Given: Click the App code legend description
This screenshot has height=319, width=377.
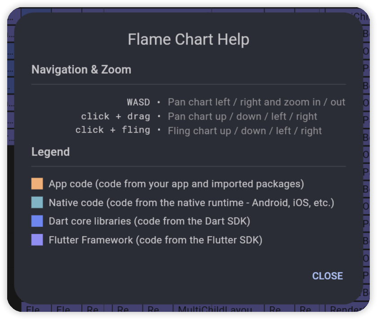Looking at the screenshot, I should 176,184.
